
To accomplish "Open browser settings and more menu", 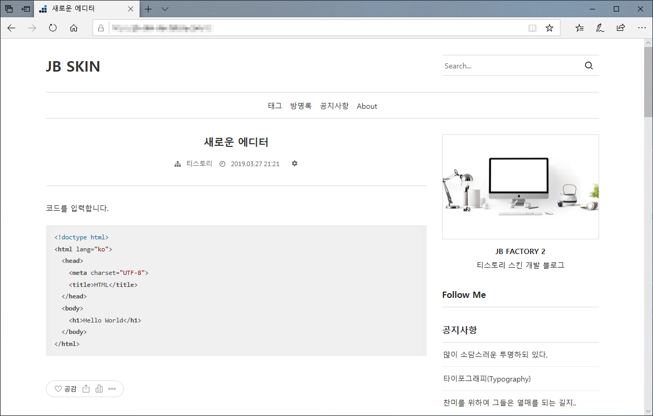I will (x=641, y=28).
